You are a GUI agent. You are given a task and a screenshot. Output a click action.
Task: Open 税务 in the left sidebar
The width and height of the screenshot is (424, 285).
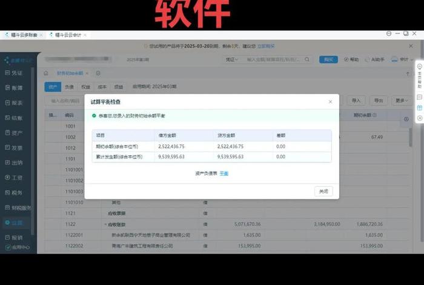(14, 193)
